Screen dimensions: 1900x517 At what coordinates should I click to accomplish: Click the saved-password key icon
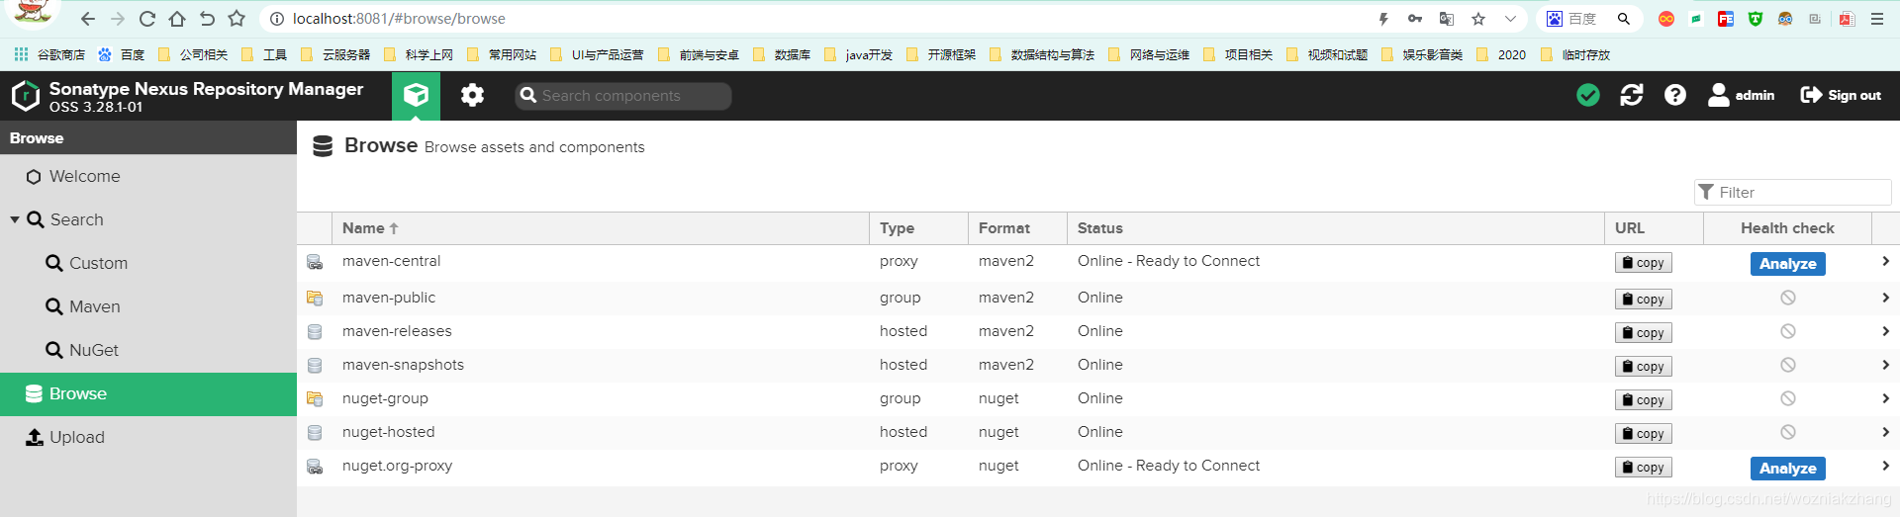[1415, 19]
